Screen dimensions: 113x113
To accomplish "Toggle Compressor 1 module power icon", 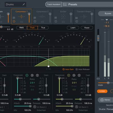I will click(14, 21).
